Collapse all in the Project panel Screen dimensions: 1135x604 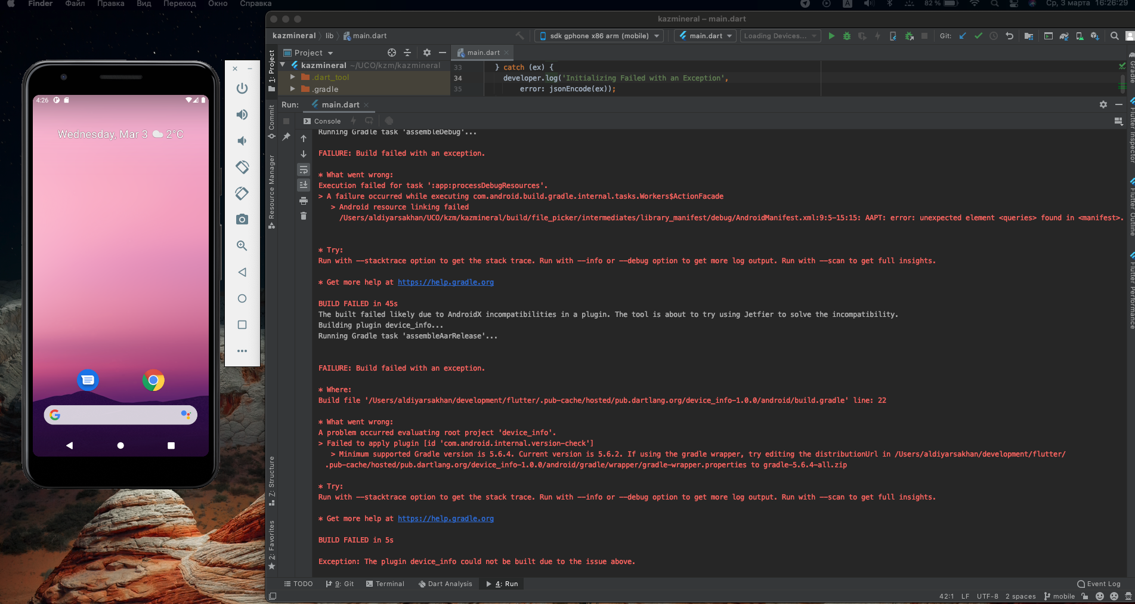[x=407, y=53]
